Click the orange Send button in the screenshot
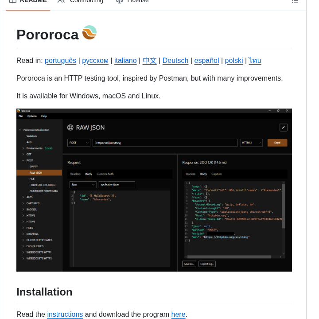Image resolution: width=319 pixels, height=319 pixels. 277,143
